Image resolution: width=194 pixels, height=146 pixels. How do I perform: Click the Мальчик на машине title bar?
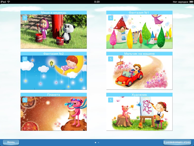pos(139,54)
